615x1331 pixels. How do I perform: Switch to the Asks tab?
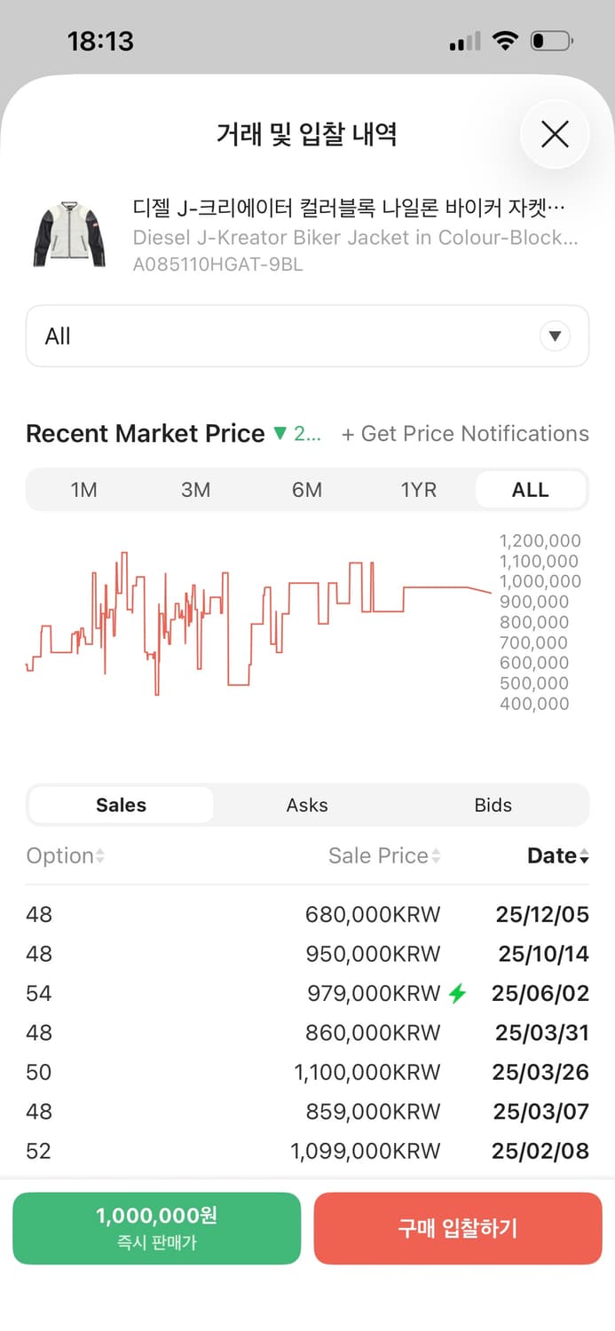[x=307, y=805]
